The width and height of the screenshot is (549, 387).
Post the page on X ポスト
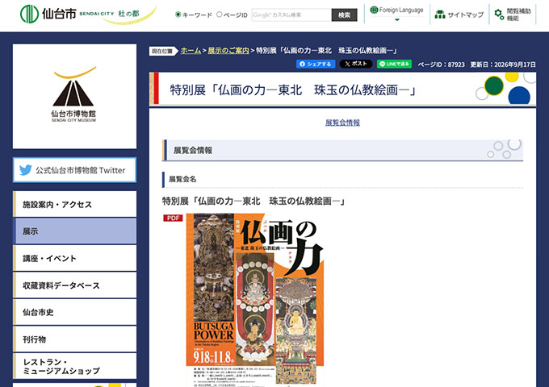[356, 64]
